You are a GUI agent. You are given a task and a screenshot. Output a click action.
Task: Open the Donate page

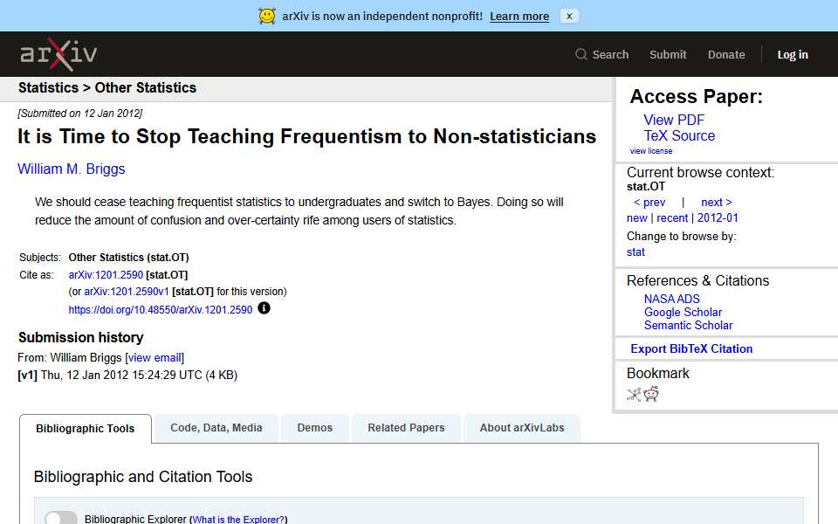point(725,54)
